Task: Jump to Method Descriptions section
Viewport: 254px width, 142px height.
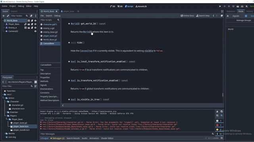Action: click(50, 100)
